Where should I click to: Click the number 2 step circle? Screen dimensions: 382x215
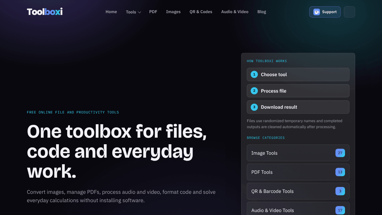click(254, 91)
